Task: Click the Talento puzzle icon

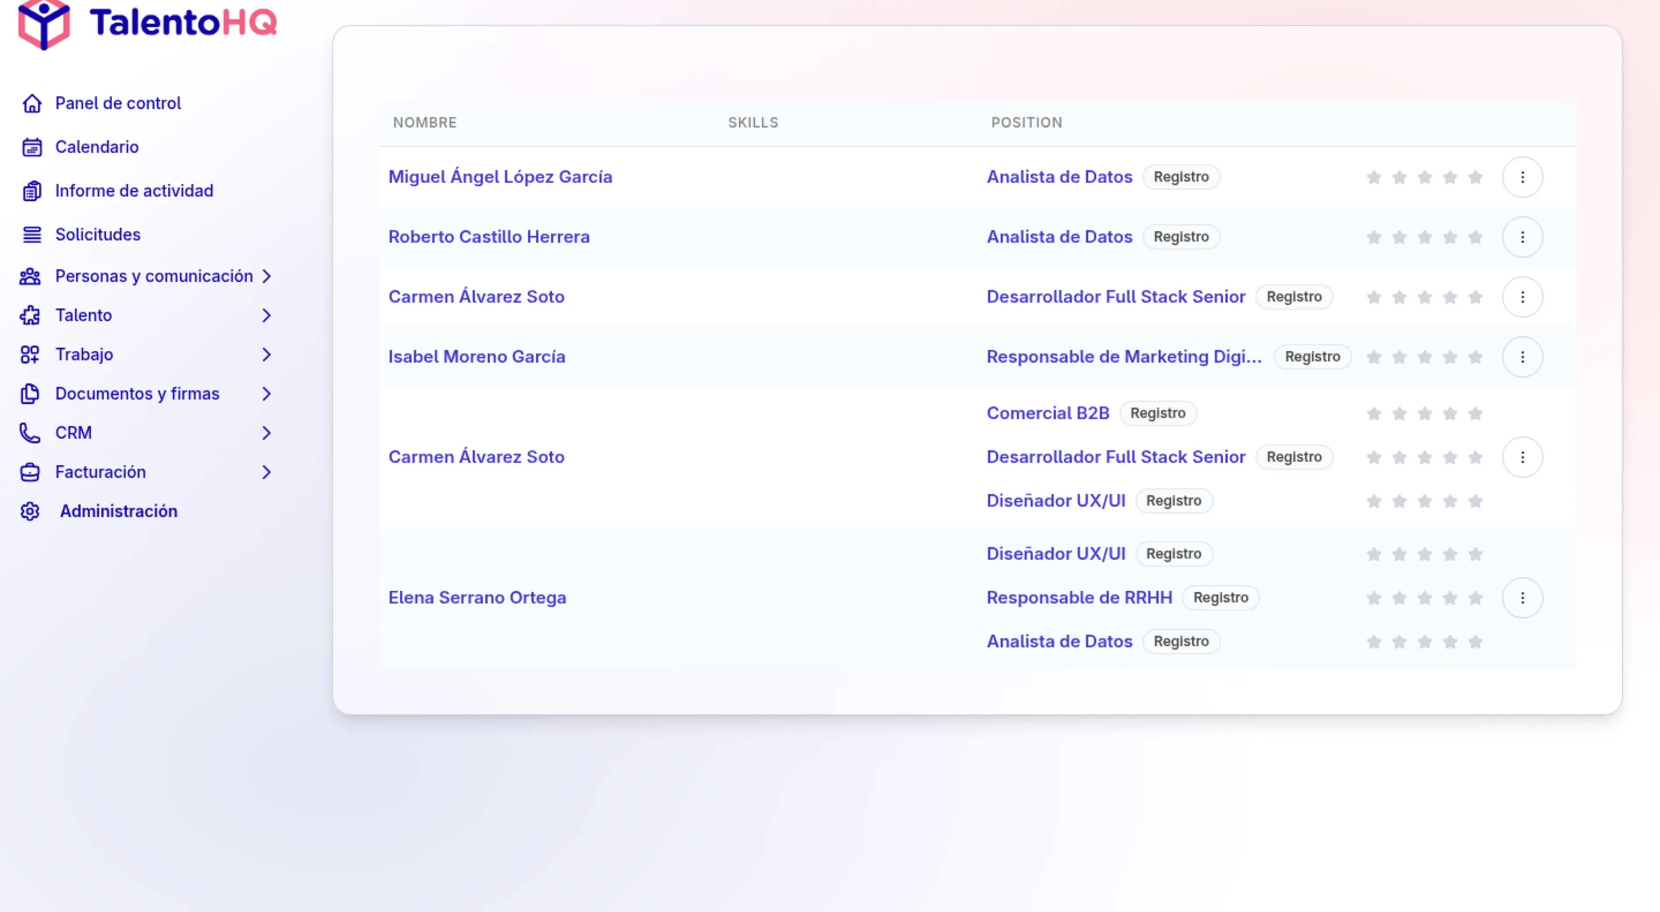Action: [x=30, y=316]
